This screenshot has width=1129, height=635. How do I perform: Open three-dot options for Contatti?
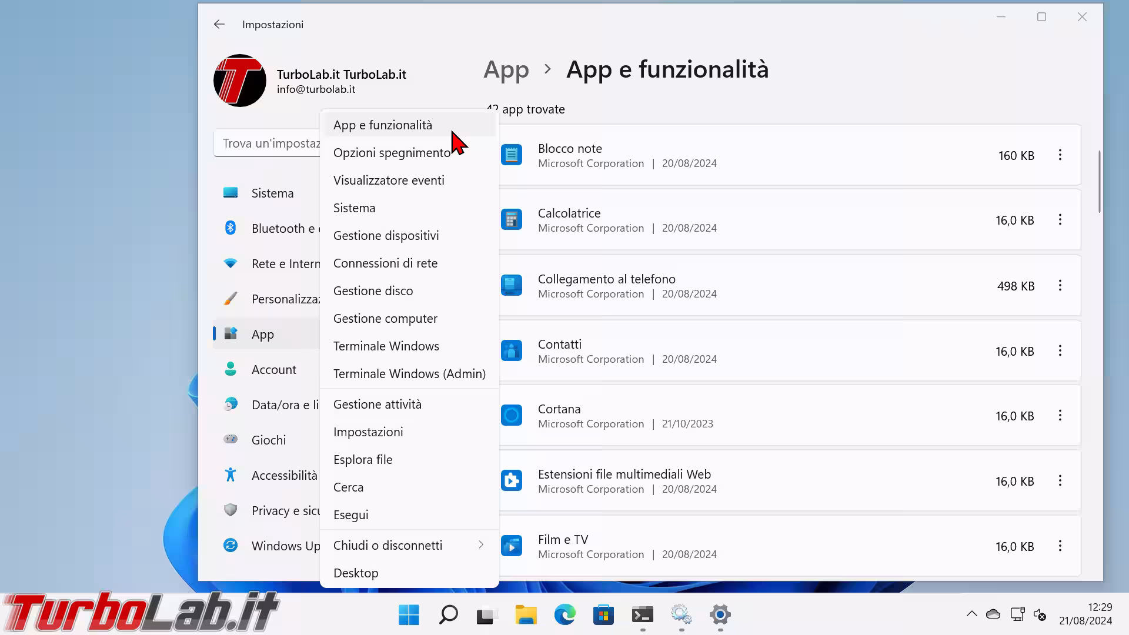pyautogui.click(x=1060, y=351)
